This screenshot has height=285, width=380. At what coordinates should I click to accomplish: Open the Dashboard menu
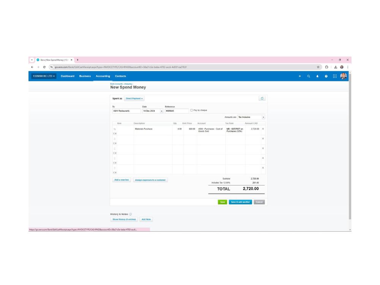coord(68,76)
